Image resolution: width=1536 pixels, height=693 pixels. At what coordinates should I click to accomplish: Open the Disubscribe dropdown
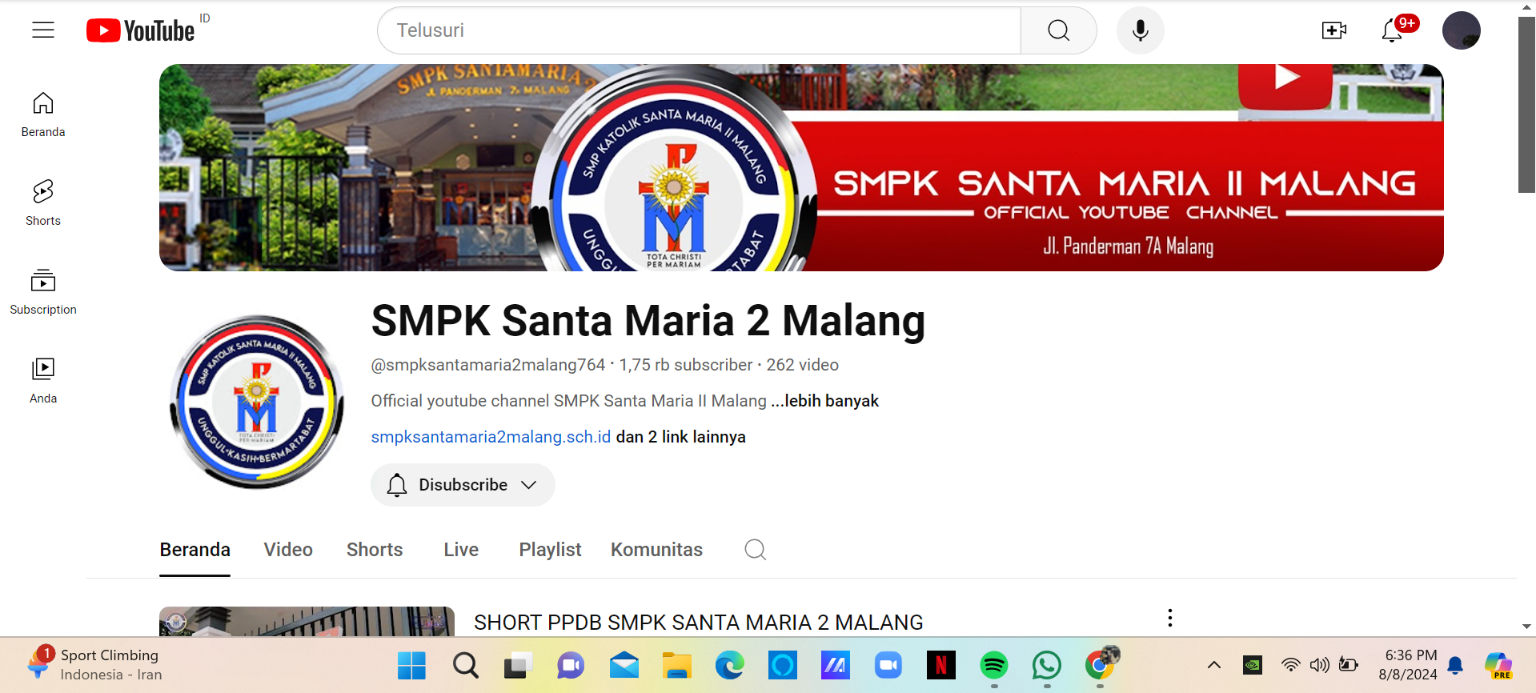pyautogui.click(x=463, y=485)
